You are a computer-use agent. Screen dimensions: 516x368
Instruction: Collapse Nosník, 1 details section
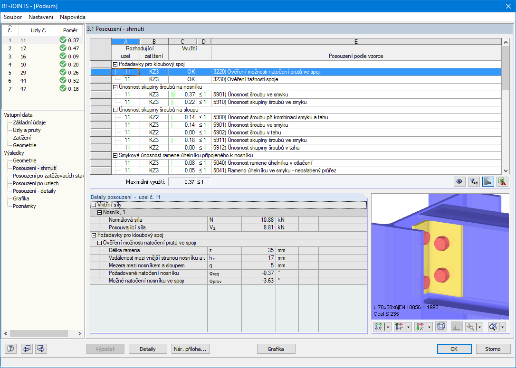[99, 212]
